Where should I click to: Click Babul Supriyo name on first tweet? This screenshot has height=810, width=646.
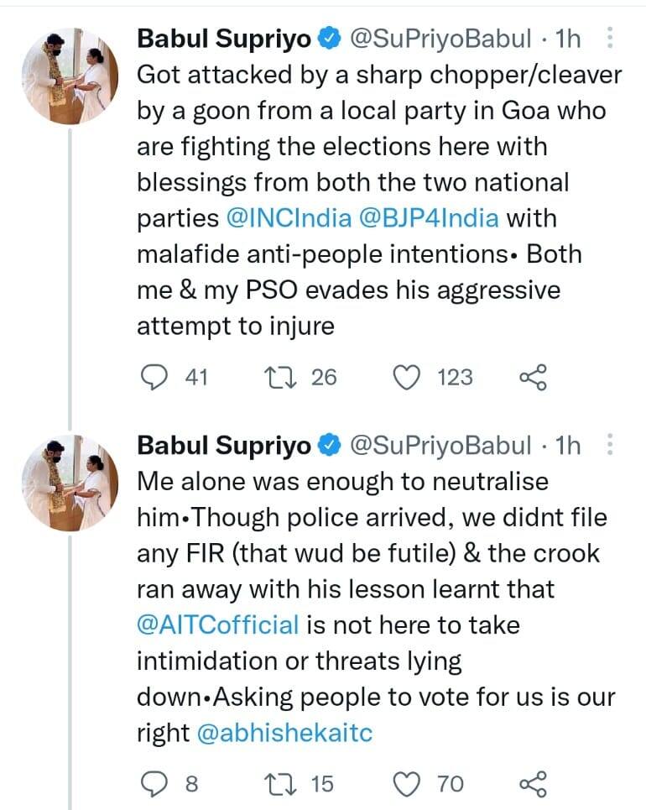click(x=223, y=39)
